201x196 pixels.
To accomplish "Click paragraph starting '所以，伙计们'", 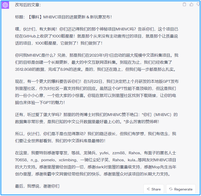I will (x=96, y=137).
